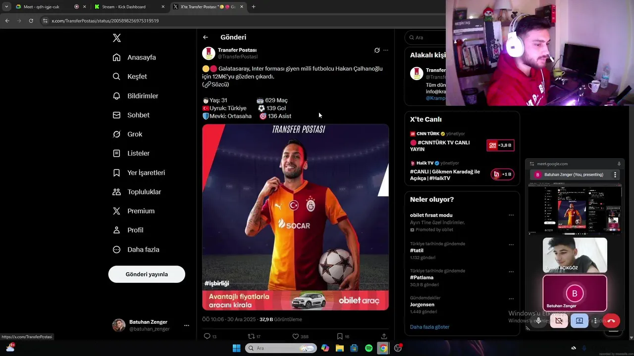Click the Jorgensen trending topic
The width and height of the screenshot is (634, 356).
(422, 305)
